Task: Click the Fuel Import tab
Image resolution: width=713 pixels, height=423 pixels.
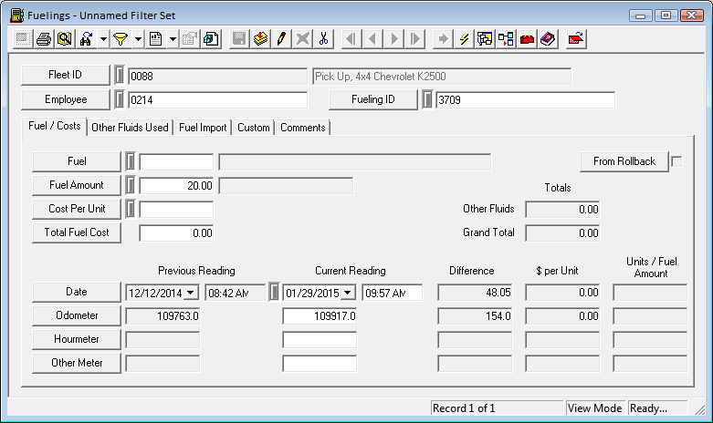Action: pos(204,128)
